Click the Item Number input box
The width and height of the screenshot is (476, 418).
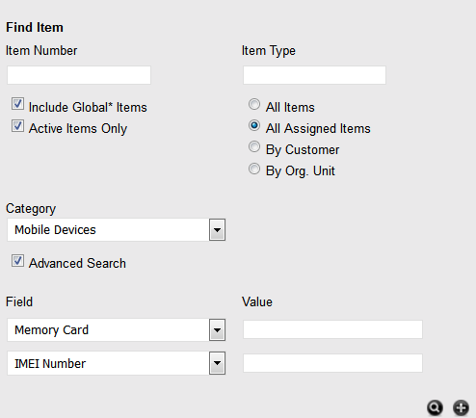[79, 75]
